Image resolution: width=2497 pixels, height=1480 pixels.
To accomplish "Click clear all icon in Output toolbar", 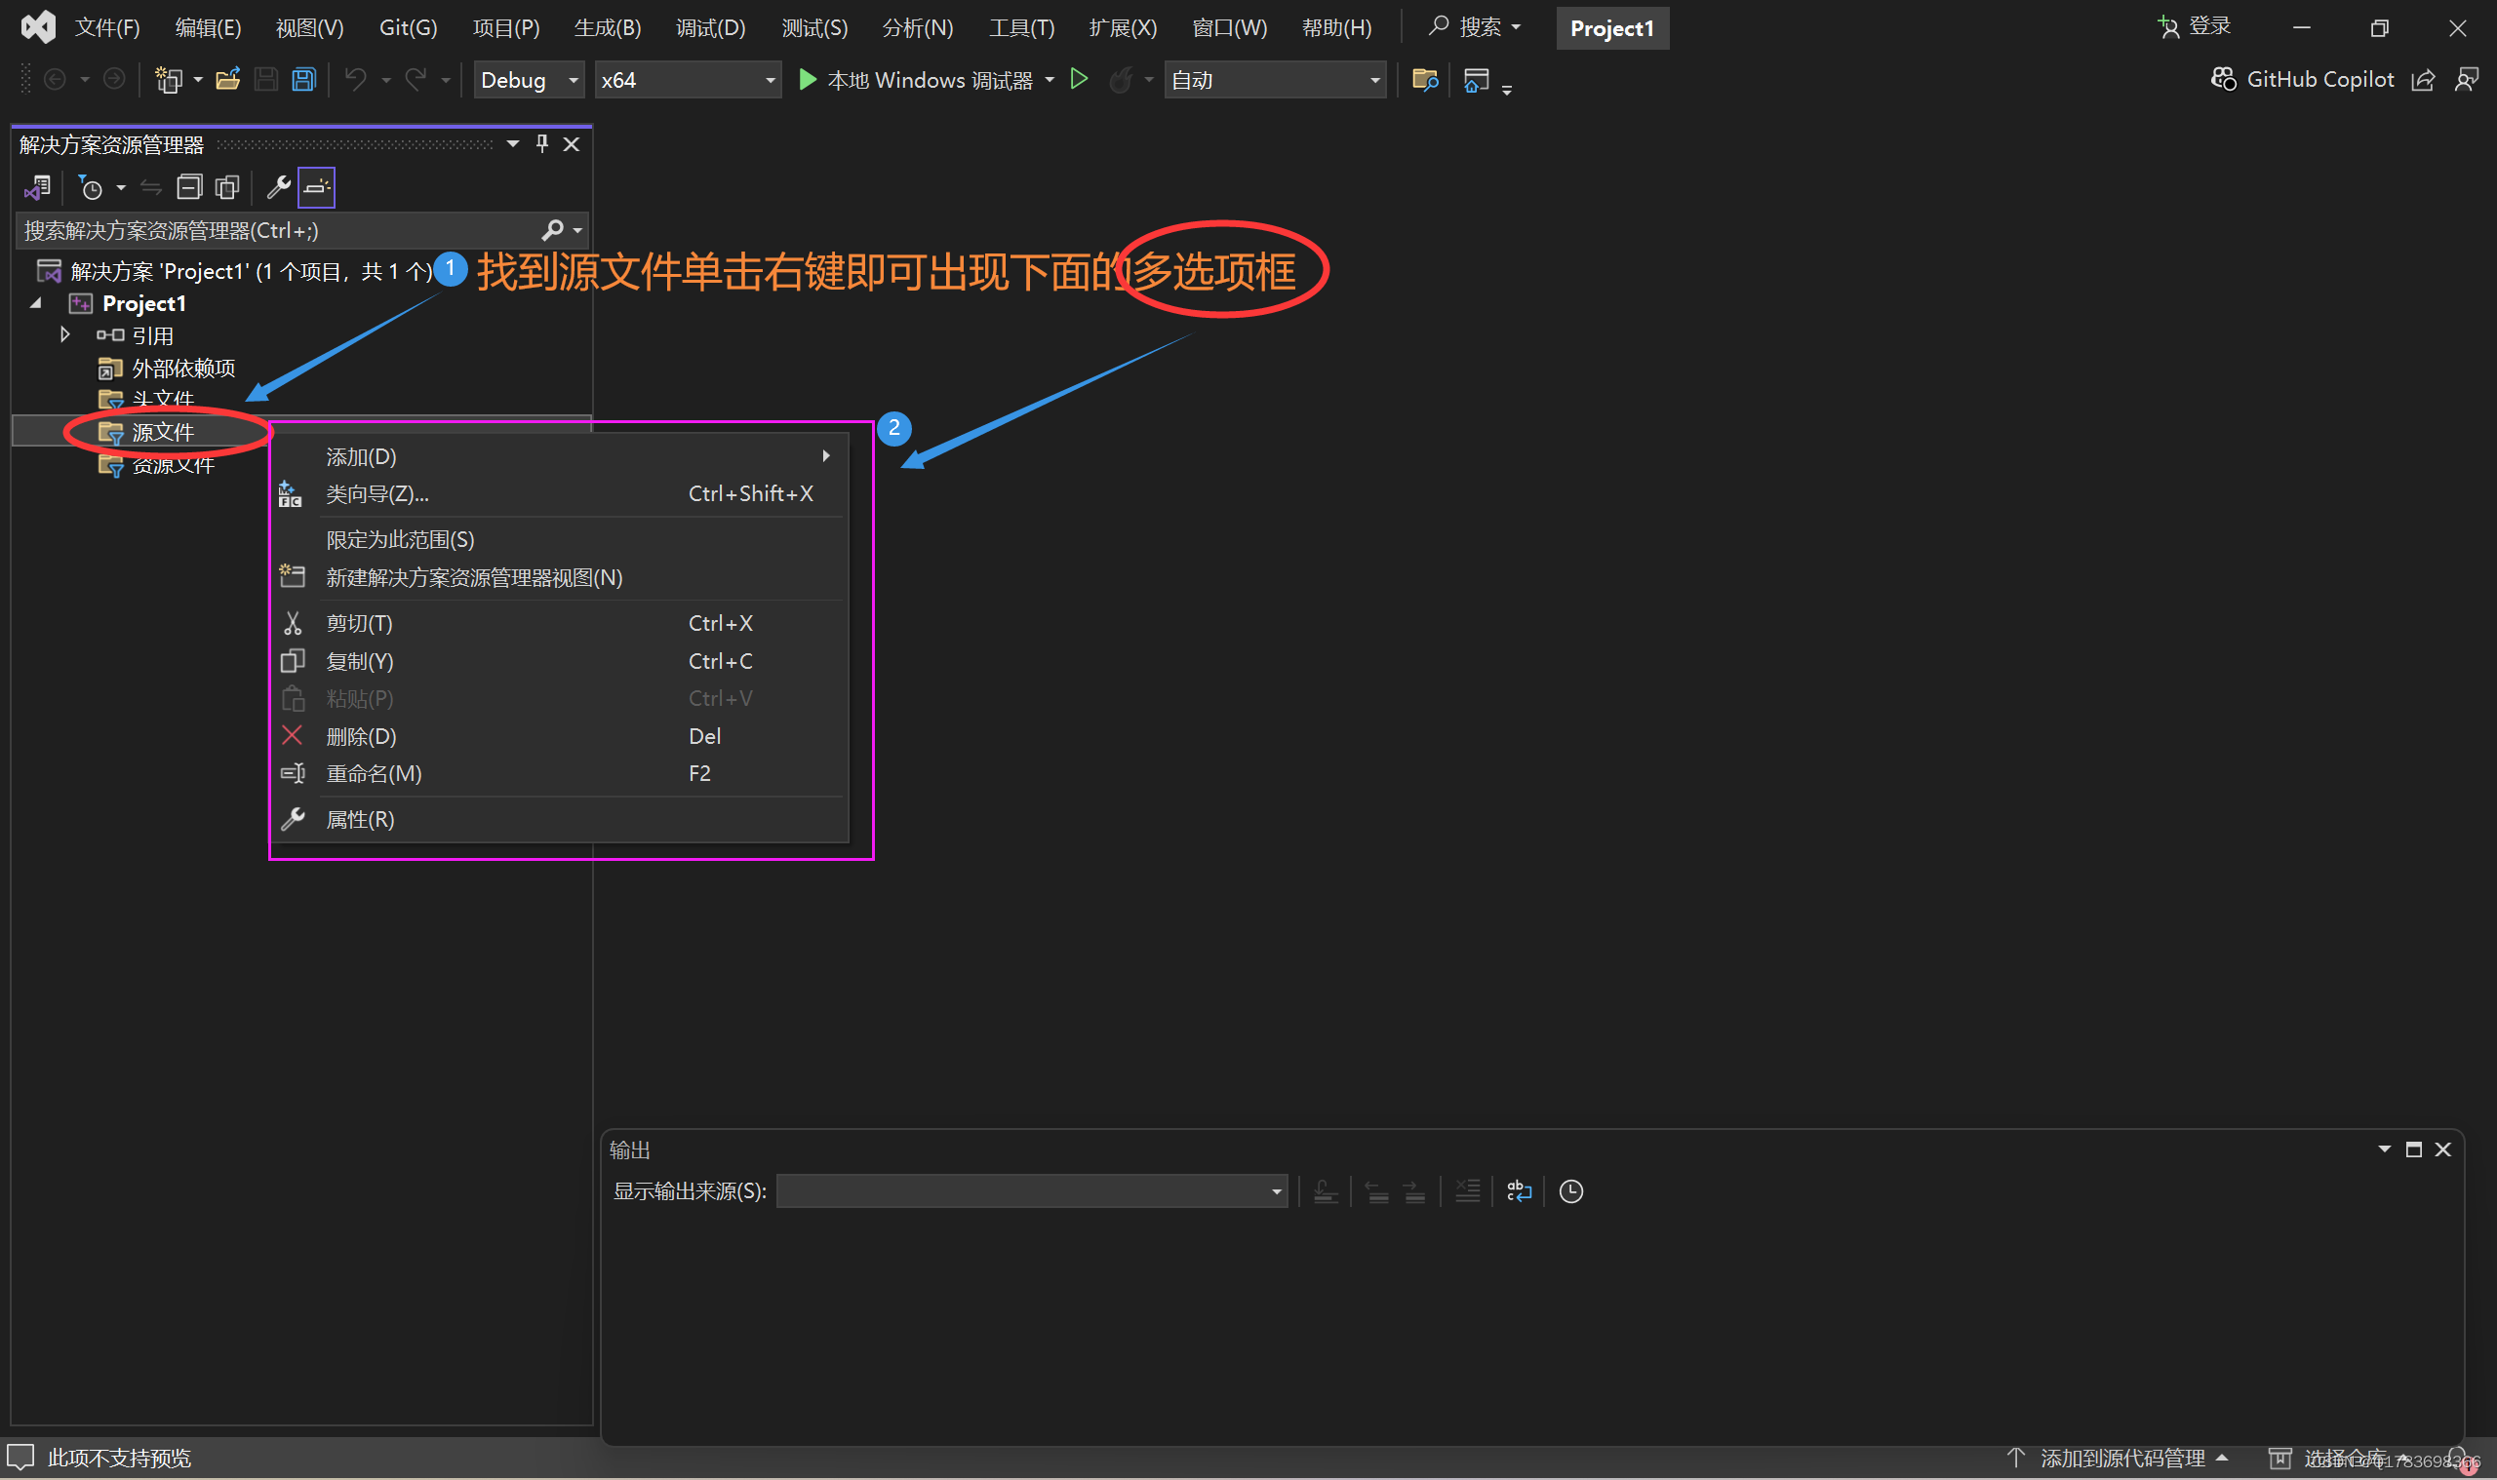I will (x=1466, y=1190).
